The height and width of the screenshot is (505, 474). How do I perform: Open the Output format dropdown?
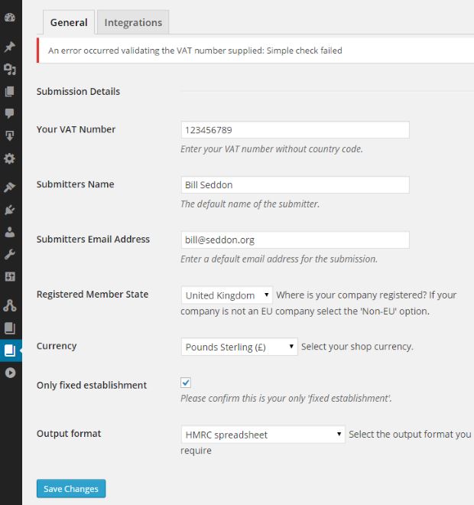[263, 435]
